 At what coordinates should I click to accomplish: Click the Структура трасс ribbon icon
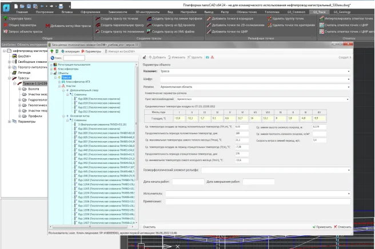point(5,19)
